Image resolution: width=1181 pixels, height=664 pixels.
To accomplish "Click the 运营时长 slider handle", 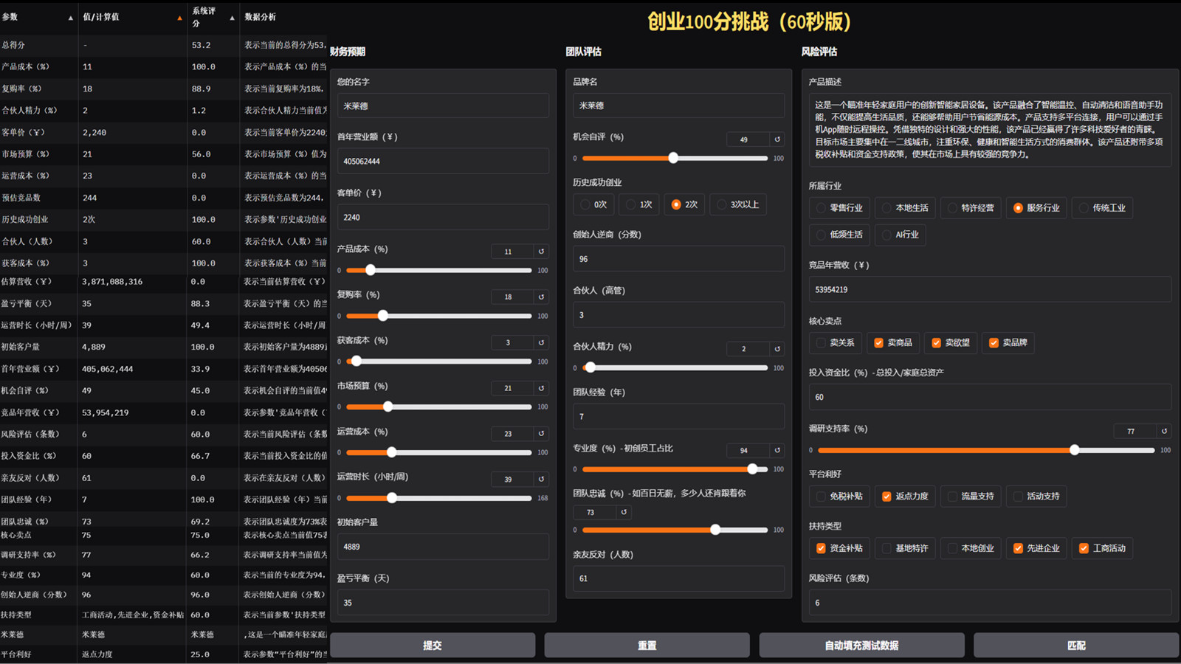I will pyautogui.click(x=392, y=498).
